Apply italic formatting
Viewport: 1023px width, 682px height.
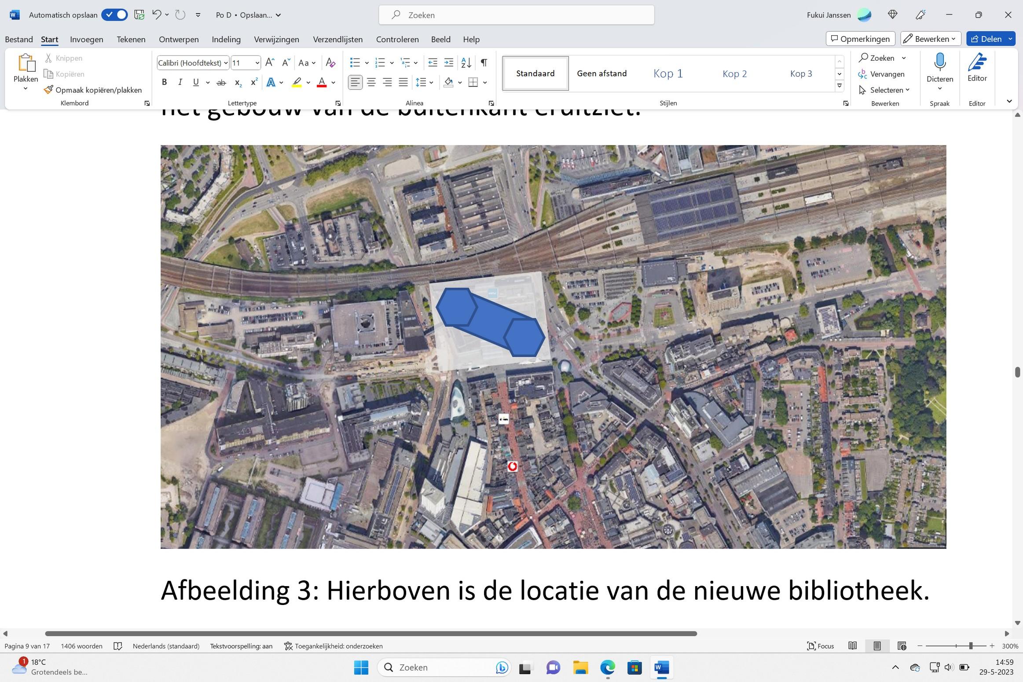tap(180, 82)
